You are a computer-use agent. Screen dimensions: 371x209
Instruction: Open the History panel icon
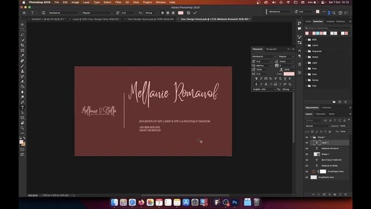click(299, 23)
